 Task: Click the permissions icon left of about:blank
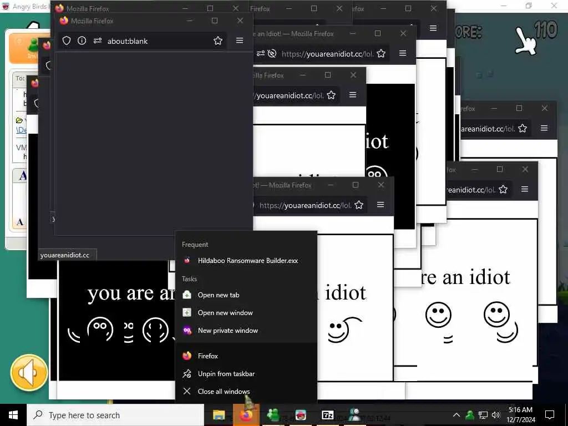pyautogui.click(x=97, y=41)
